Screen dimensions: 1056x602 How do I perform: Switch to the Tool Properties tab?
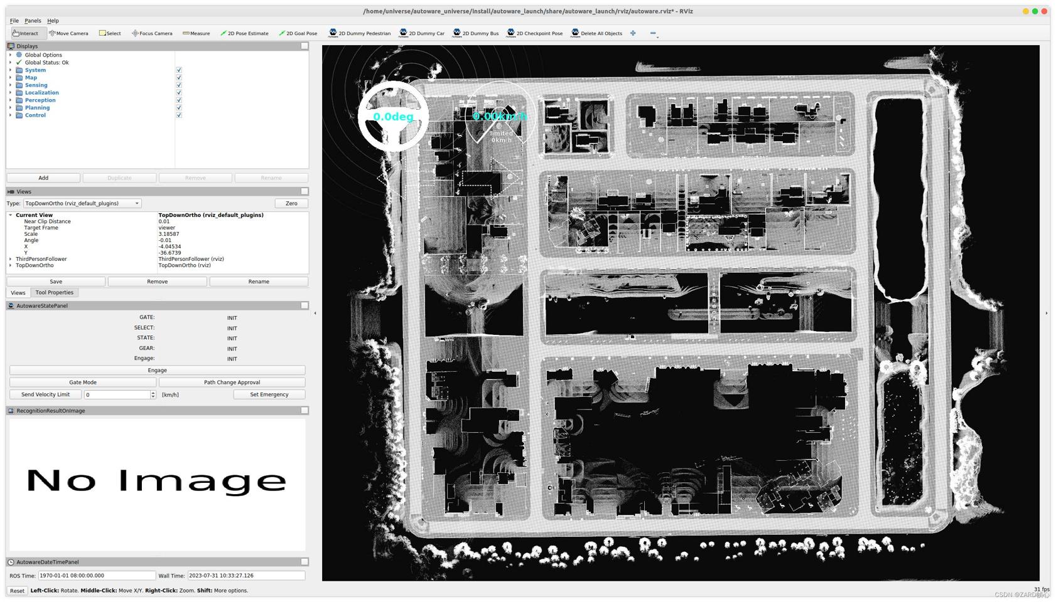55,293
